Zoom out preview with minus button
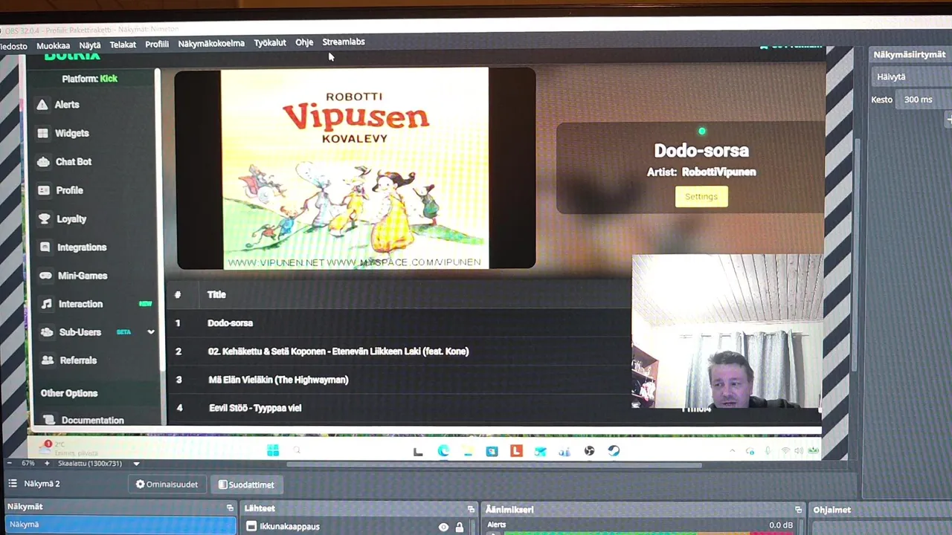The height and width of the screenshot is (535, 952). click(x=8, y=463)
